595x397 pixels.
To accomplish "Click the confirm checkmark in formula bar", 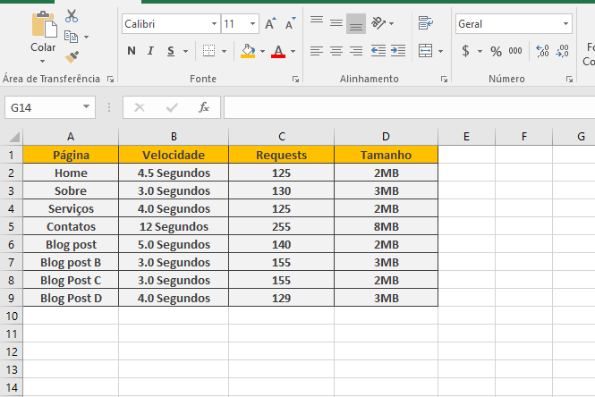I will click(172, 107).
